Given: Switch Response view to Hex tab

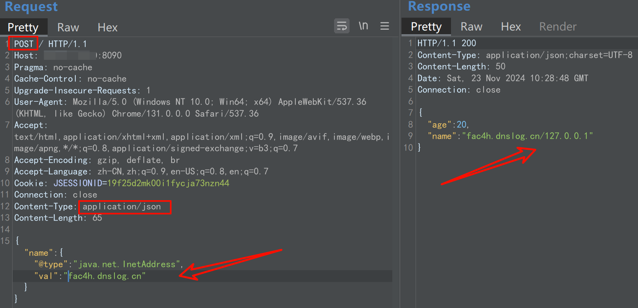Looking at the screenshot, I should click(x=511, y=26).
